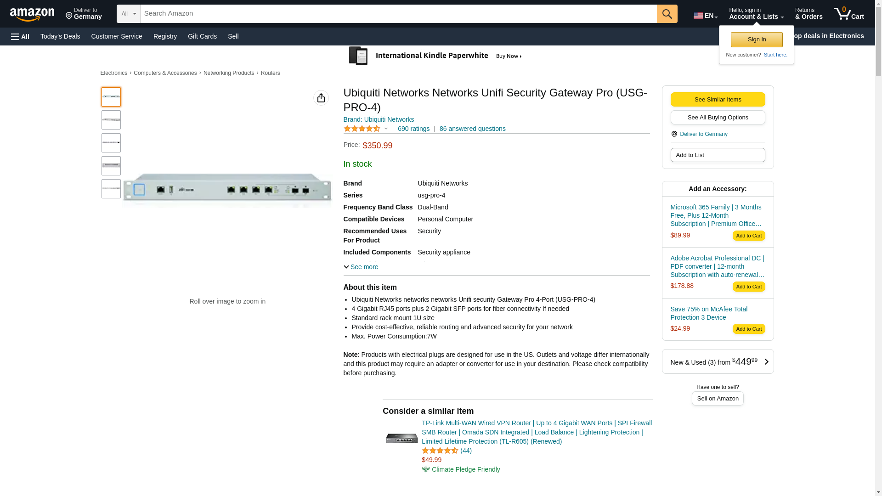Open Today's Deals in navigation bar
Viewport: 882px width, 496px height.
pos(60,36)
